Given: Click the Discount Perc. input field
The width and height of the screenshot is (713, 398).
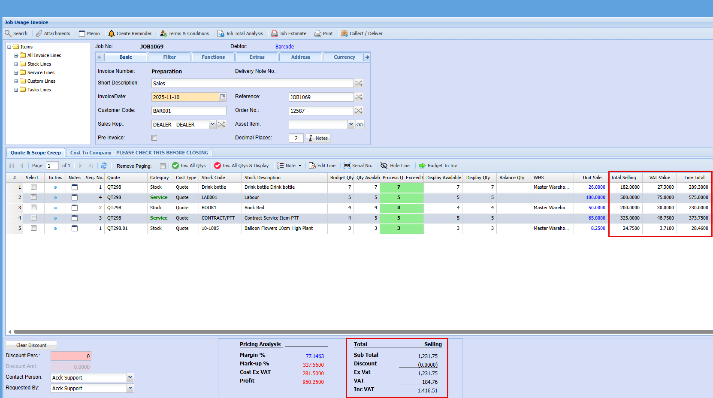Looking at the screenshot, I should click(x=71, y=356).
